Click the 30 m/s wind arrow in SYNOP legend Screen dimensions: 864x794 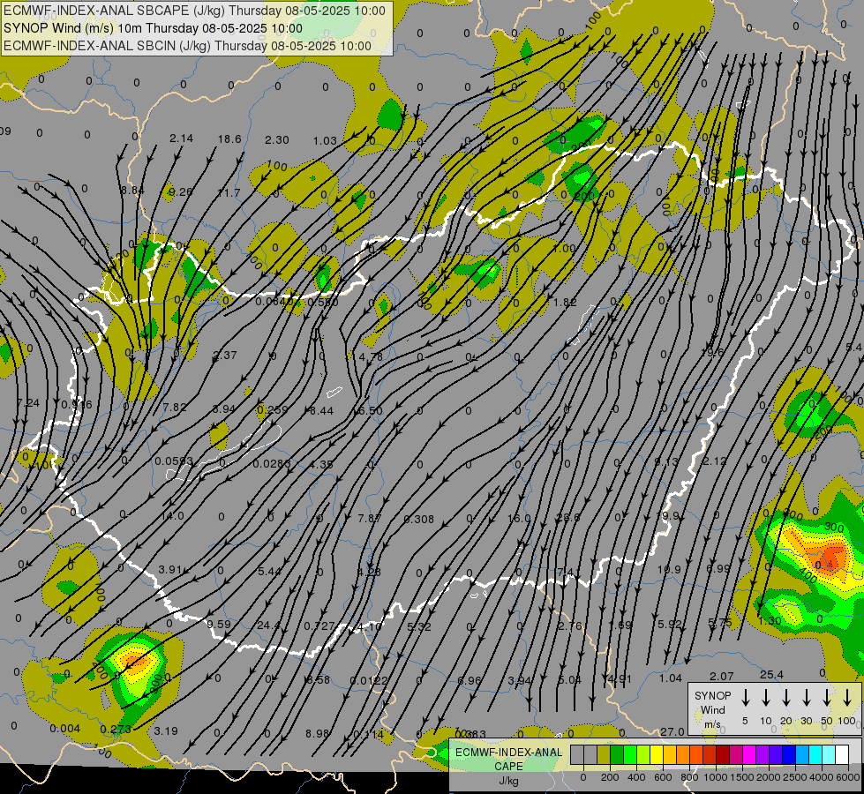click(806, 698)
